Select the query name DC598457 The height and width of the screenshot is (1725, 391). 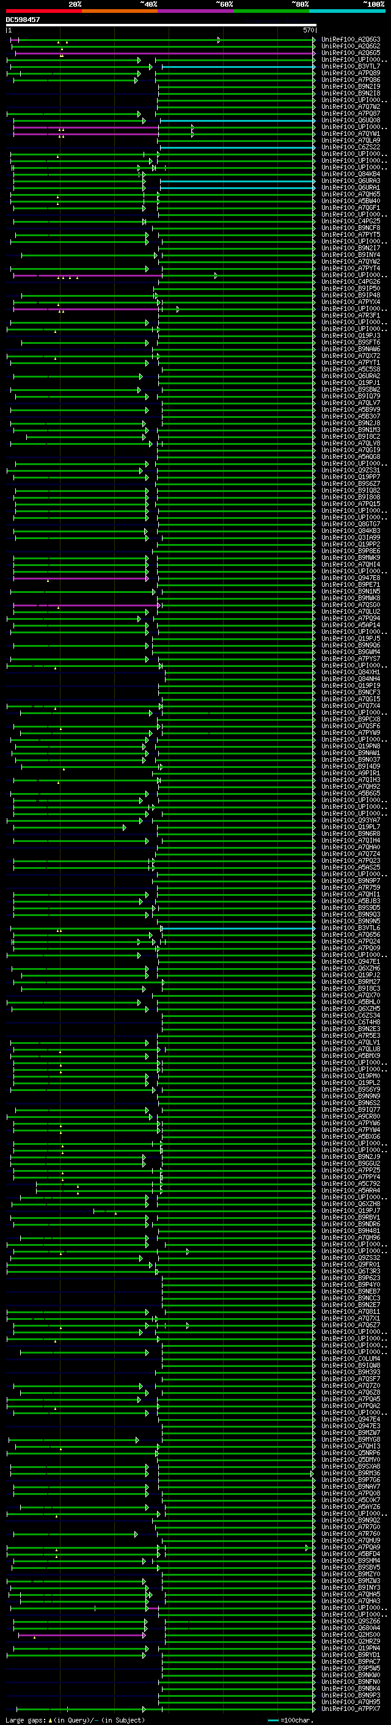coord(23,20)
